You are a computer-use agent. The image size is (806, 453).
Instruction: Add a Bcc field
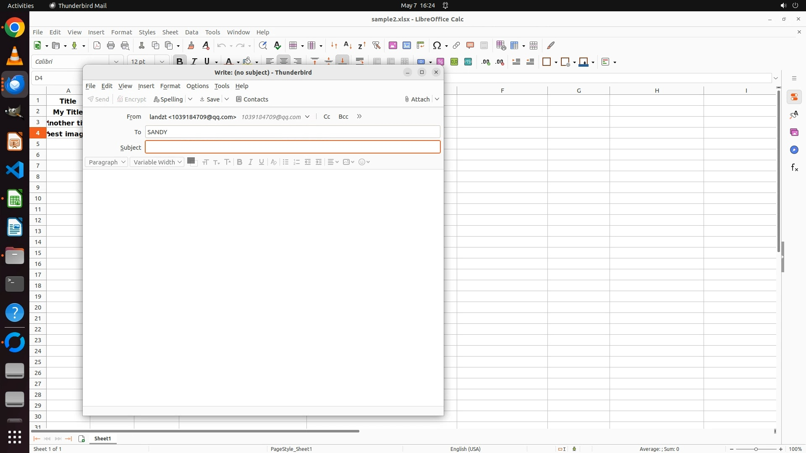pyautogui.click(x=343, y=117)
